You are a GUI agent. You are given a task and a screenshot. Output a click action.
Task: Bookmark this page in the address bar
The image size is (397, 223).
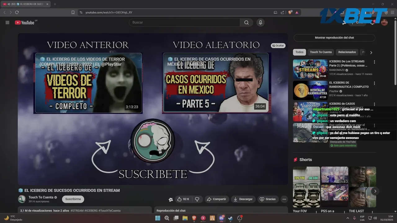pos(73,12)
